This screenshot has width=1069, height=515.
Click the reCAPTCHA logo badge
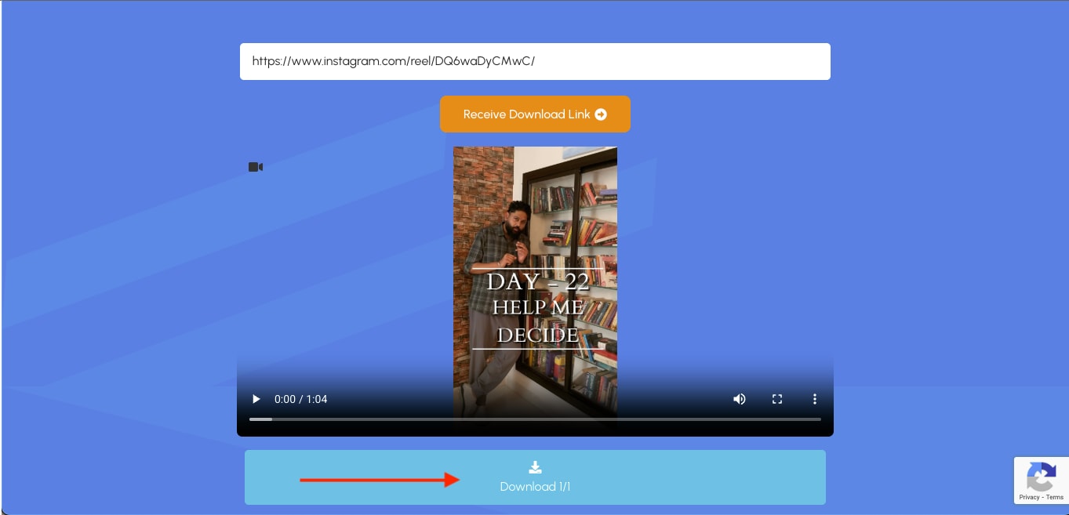(x=1042, y=475)
